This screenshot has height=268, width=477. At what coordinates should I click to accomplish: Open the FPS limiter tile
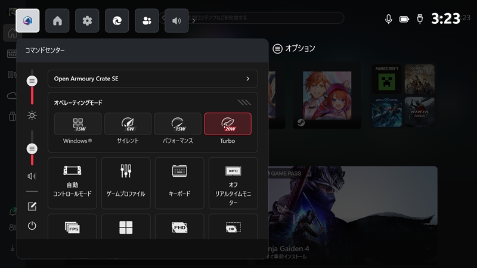(x=72, y=228)
